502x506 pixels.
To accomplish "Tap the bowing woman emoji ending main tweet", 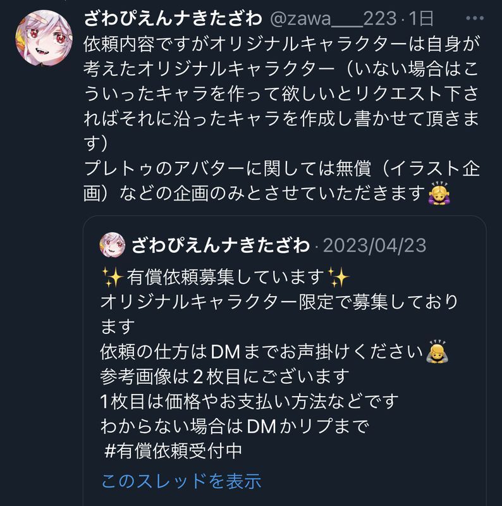I will (439, 194).
